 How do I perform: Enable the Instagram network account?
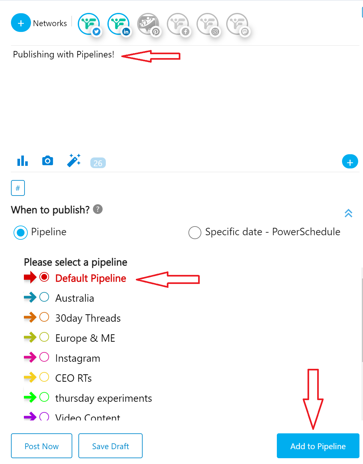coord(207,24)
